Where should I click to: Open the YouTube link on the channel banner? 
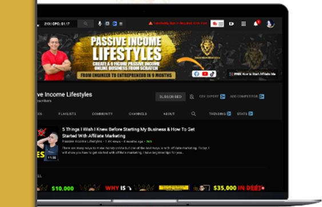tap(205, 74)
